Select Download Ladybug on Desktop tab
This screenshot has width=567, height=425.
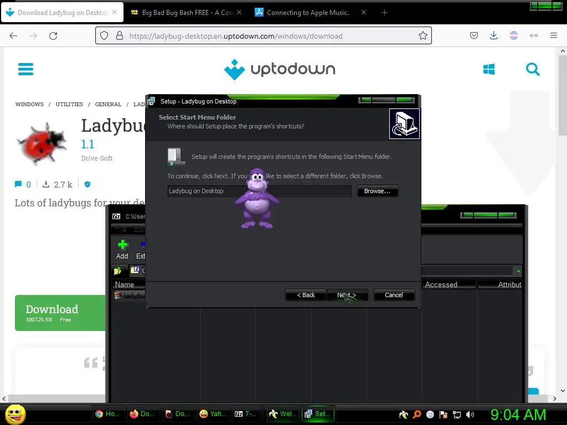(62, 13)
